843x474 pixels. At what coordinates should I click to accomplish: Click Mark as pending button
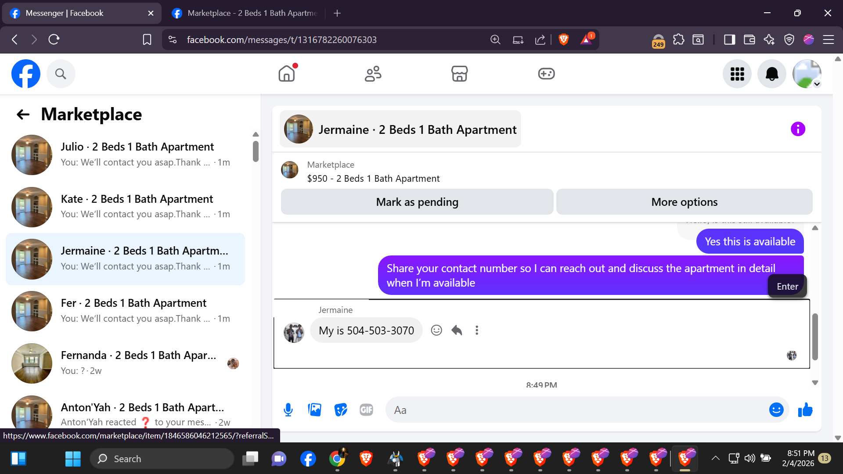coord(417,202)
